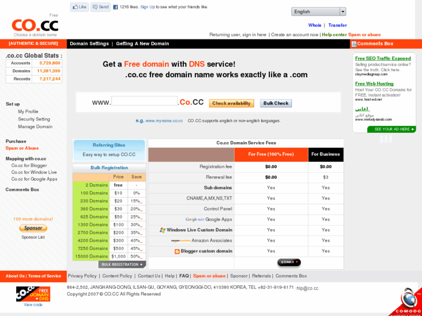Screen dimensions: 422x316
Task: Click the black START button
Action: pyautogui.click(x=288, y=262)
